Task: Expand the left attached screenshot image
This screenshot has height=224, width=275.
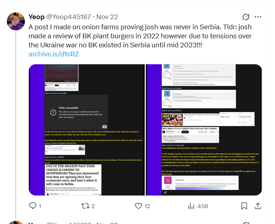Action: (87, 130)
